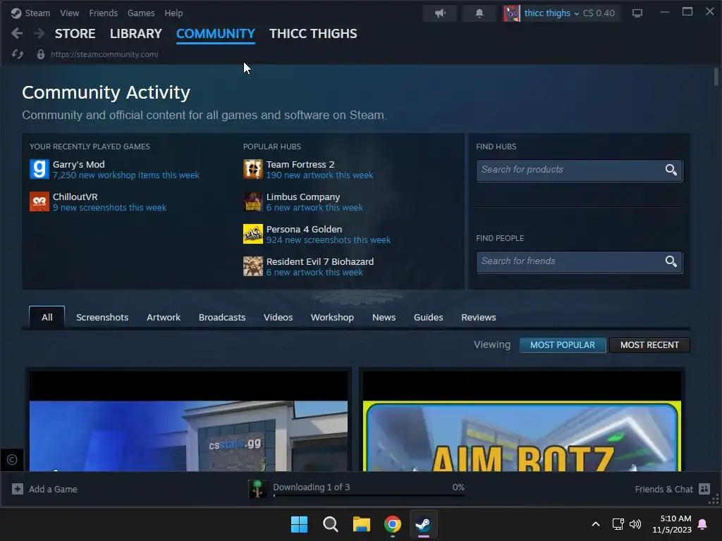Go to STORE section
Viewport: 722px width, 541px height.
[75, 34]
